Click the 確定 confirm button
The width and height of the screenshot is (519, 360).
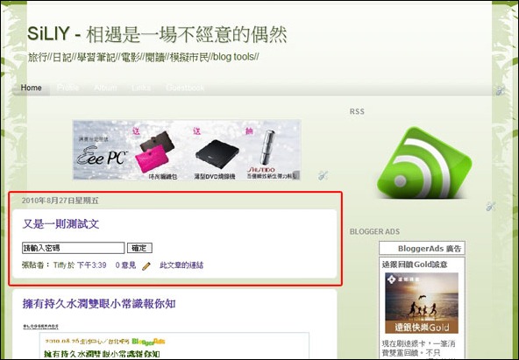coord(139,248)
